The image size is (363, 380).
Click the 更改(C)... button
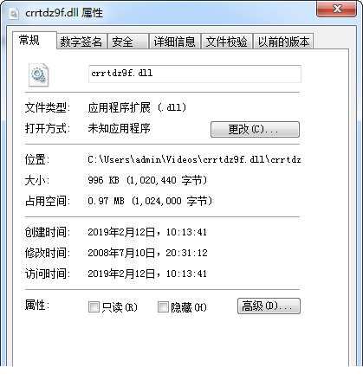coord(255,129)
